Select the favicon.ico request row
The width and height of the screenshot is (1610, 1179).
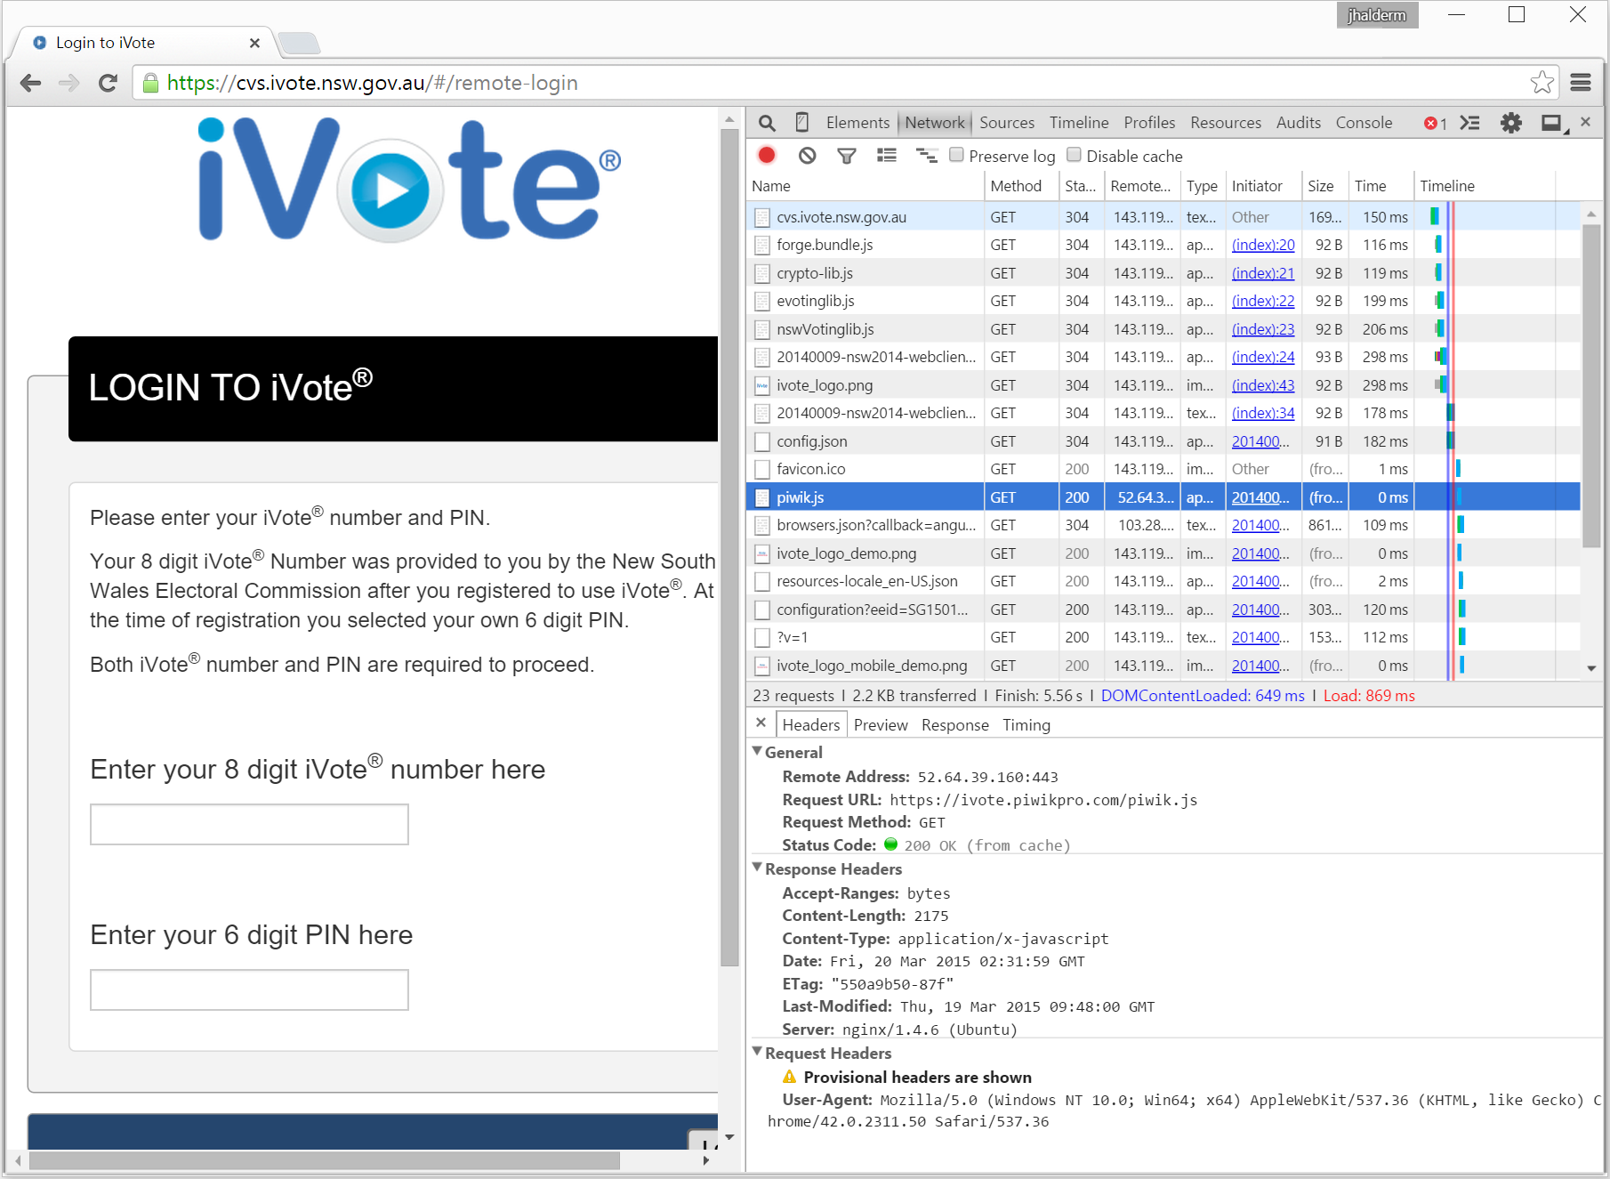tap(1163, 469)
